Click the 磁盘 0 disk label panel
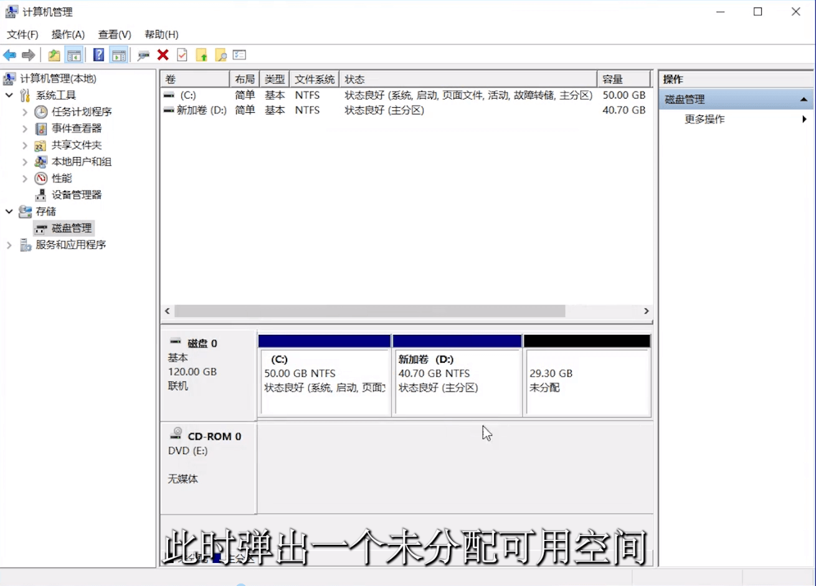Screen dimensions: 816x586 (x=208, y=375)
